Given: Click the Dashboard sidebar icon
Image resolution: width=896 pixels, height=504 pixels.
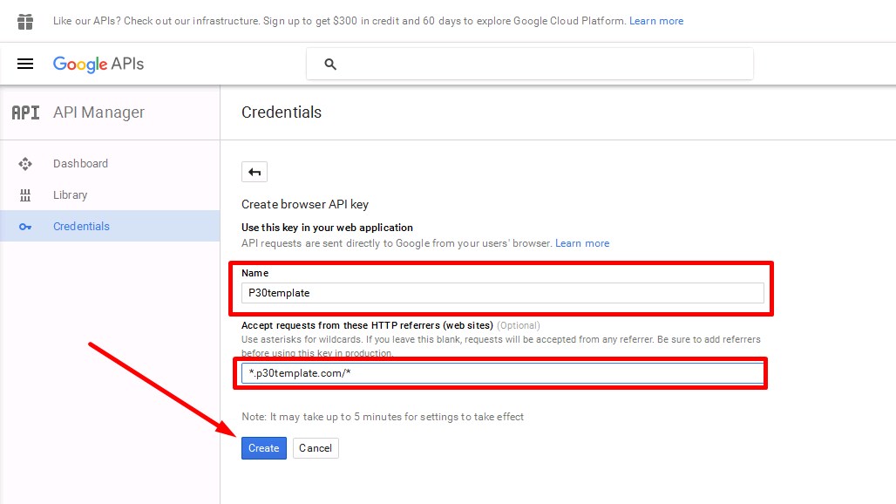Looking at the screenshot, I should click(x=25, y=164).
